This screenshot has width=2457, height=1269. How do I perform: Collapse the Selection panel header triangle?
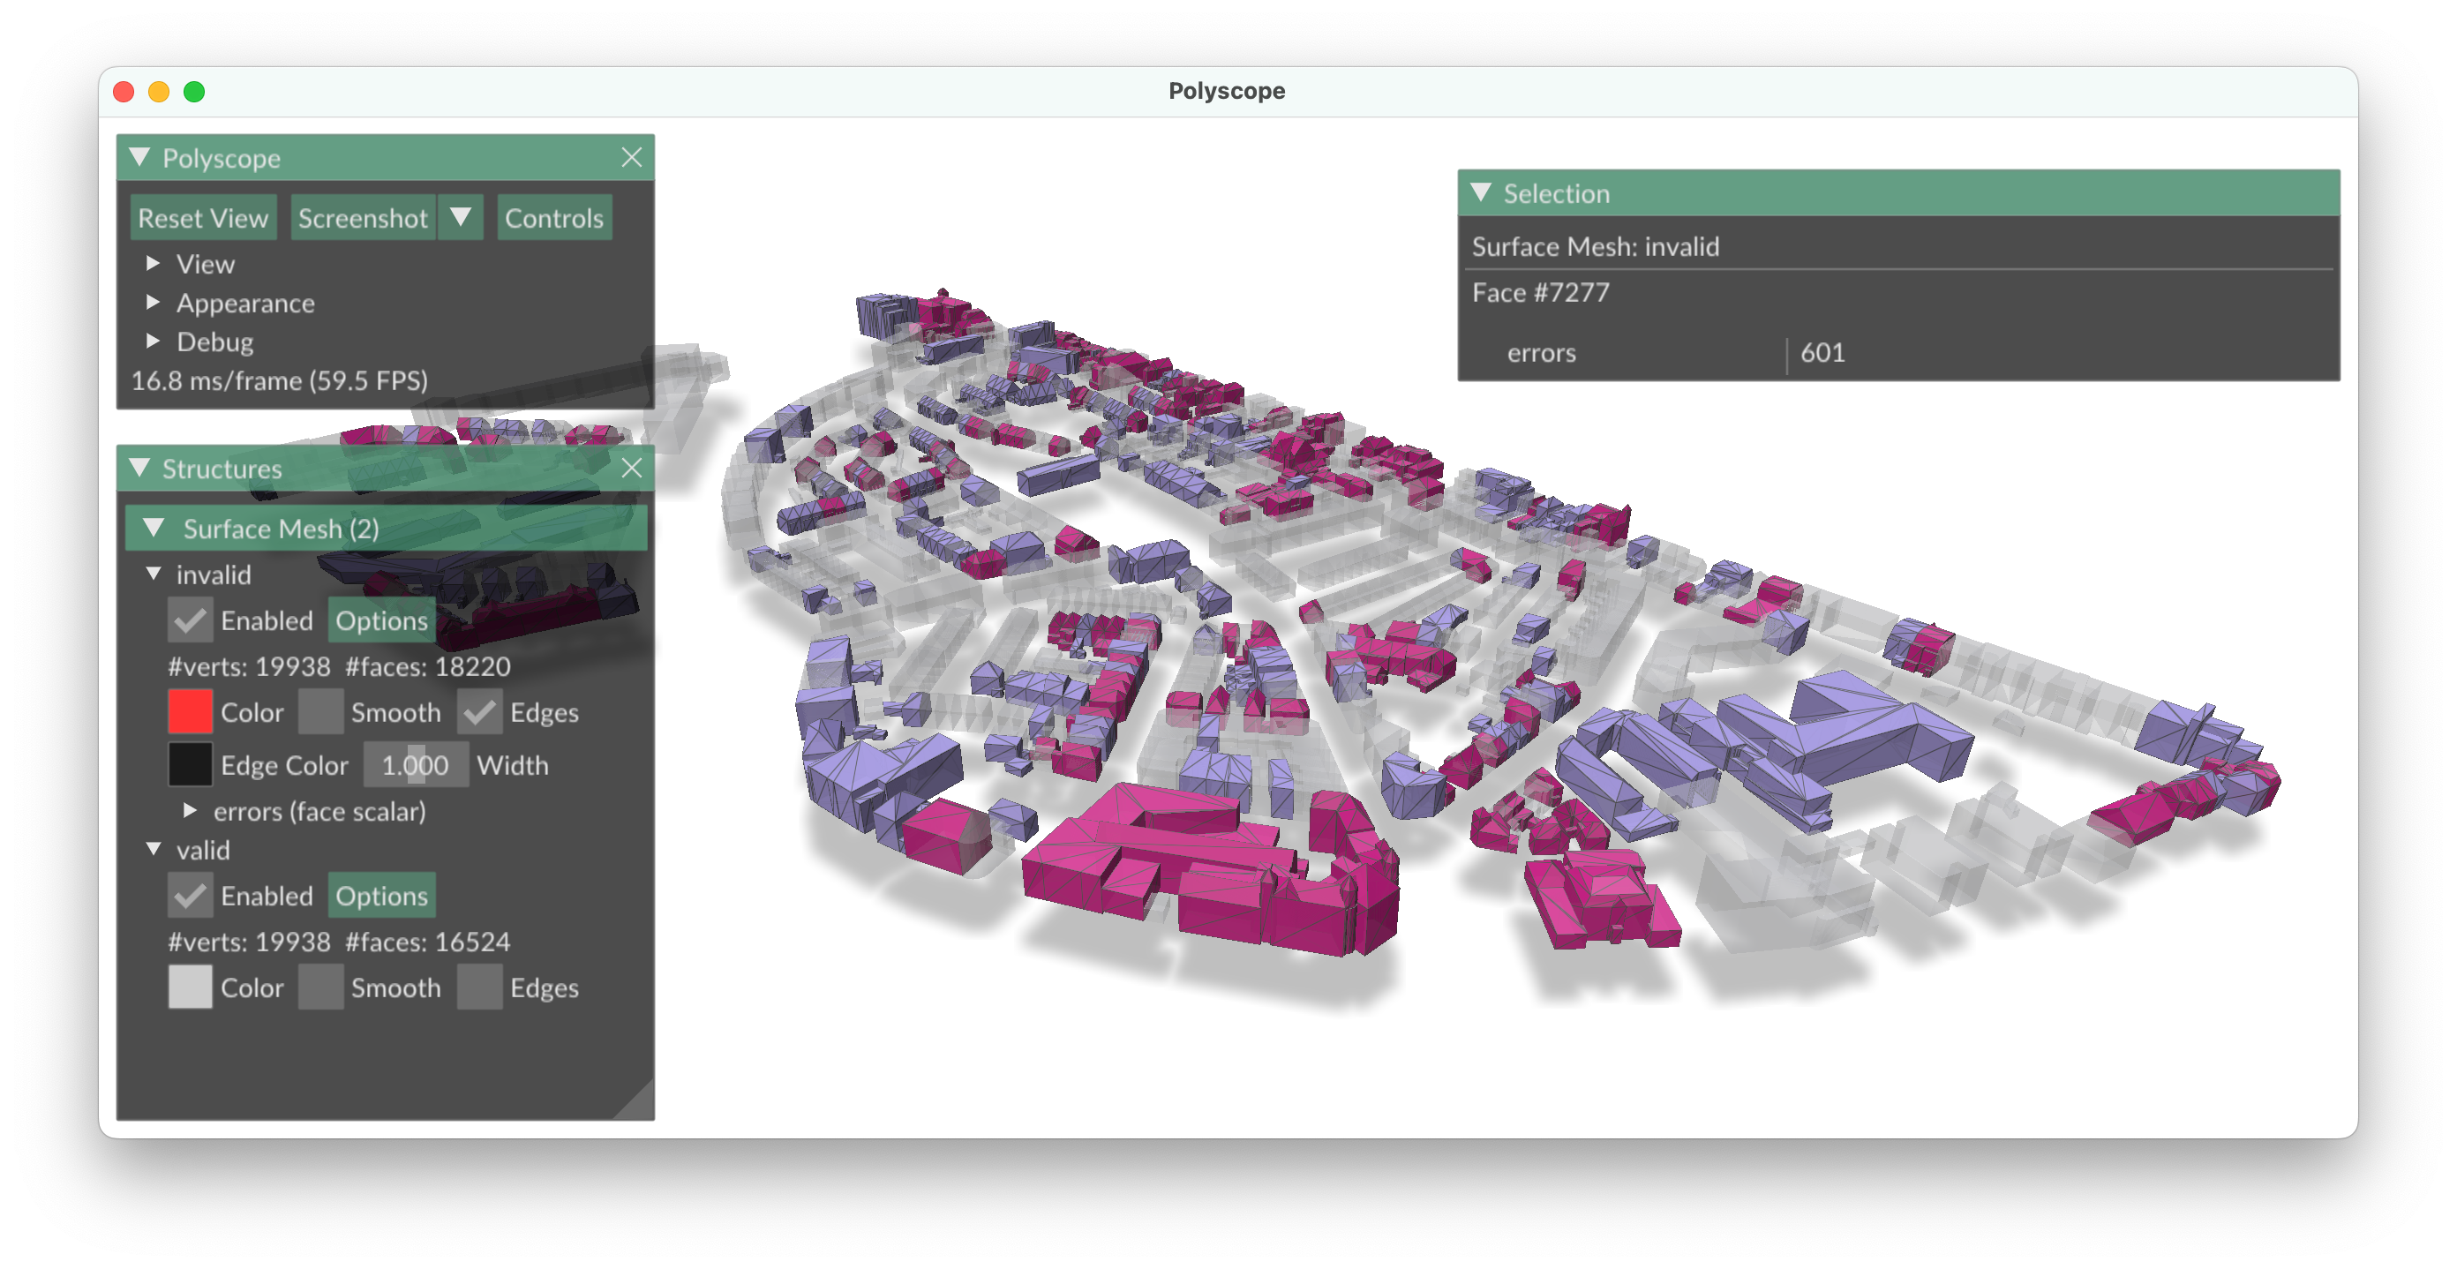click(x=1481, y=192)
